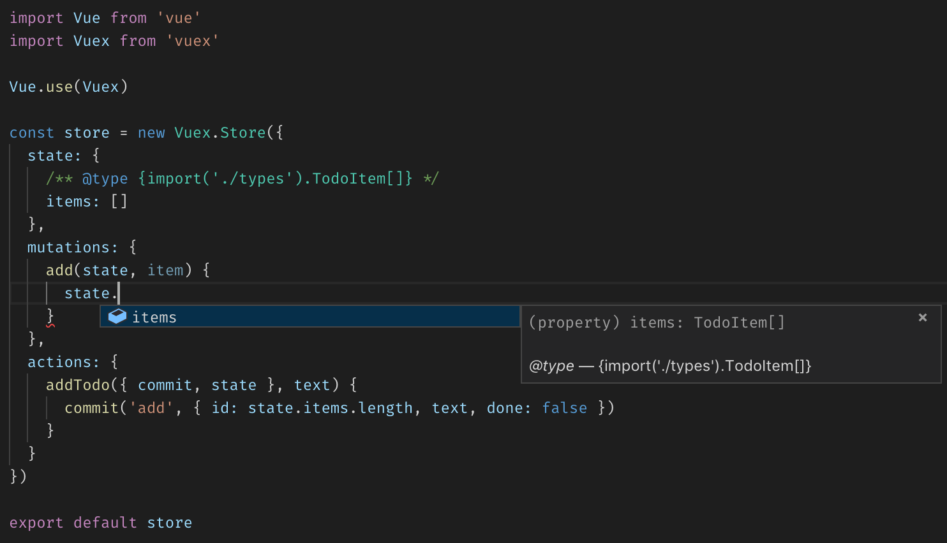Image resolution: width=947 pixels, height=543 pixels.
Task: Click the 'vuex' import string
Action: 193,41
